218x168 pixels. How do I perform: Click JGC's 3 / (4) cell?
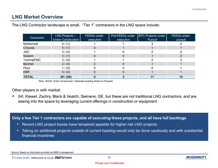tap(66, 52)
